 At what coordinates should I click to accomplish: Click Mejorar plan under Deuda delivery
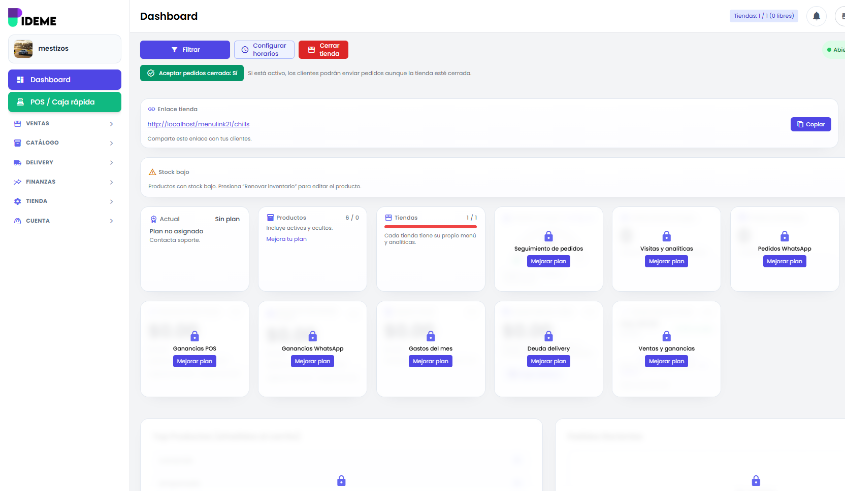pos(548,362)
